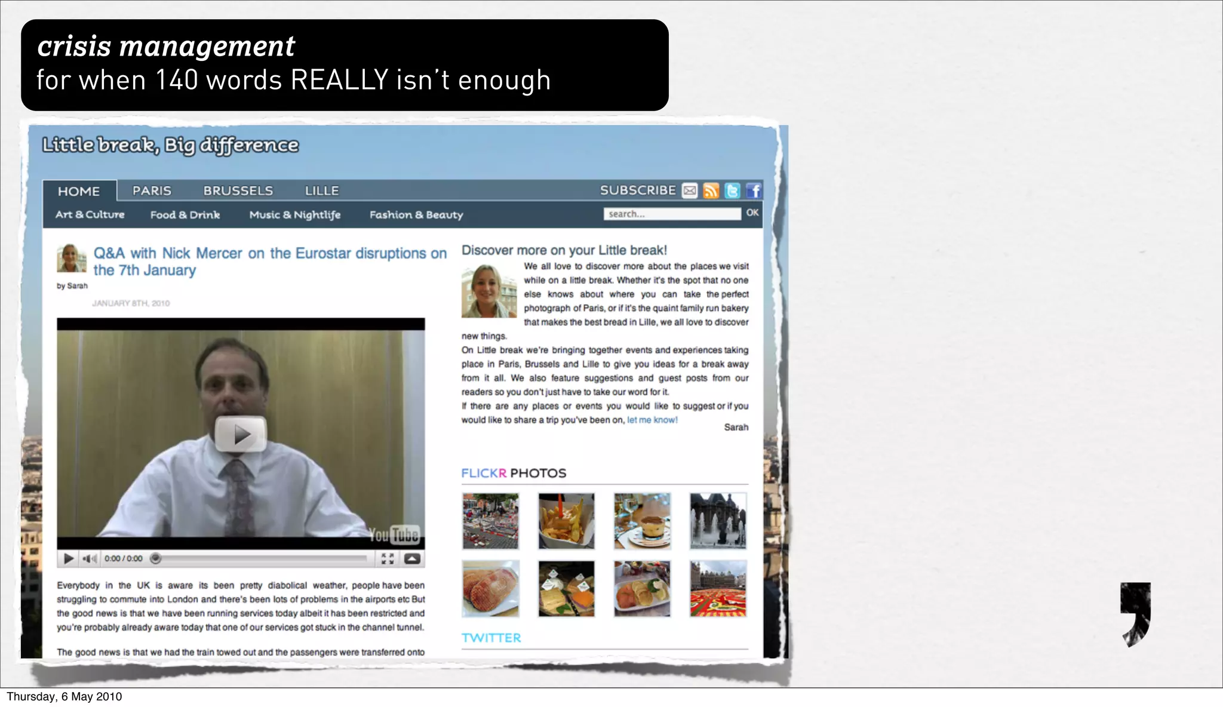Open the RSS feed icon

pos(711,191)
